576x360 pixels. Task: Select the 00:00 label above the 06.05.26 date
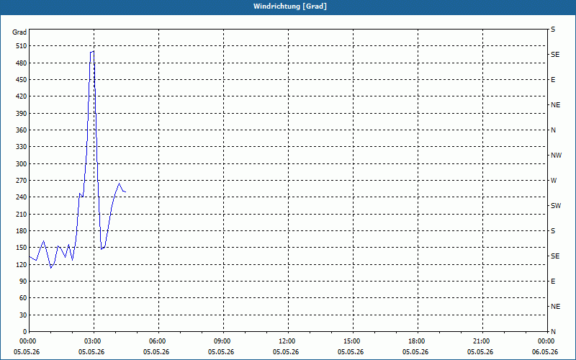[546, 341]
